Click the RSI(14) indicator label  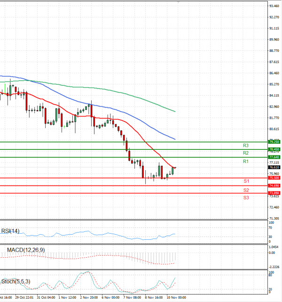tap(10, 231)
